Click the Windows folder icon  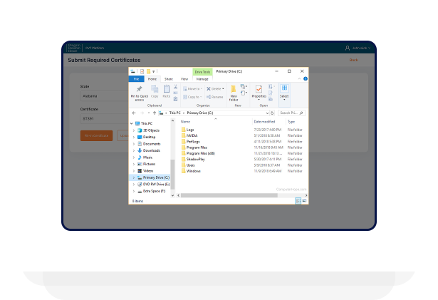click(x=183, y=171)
